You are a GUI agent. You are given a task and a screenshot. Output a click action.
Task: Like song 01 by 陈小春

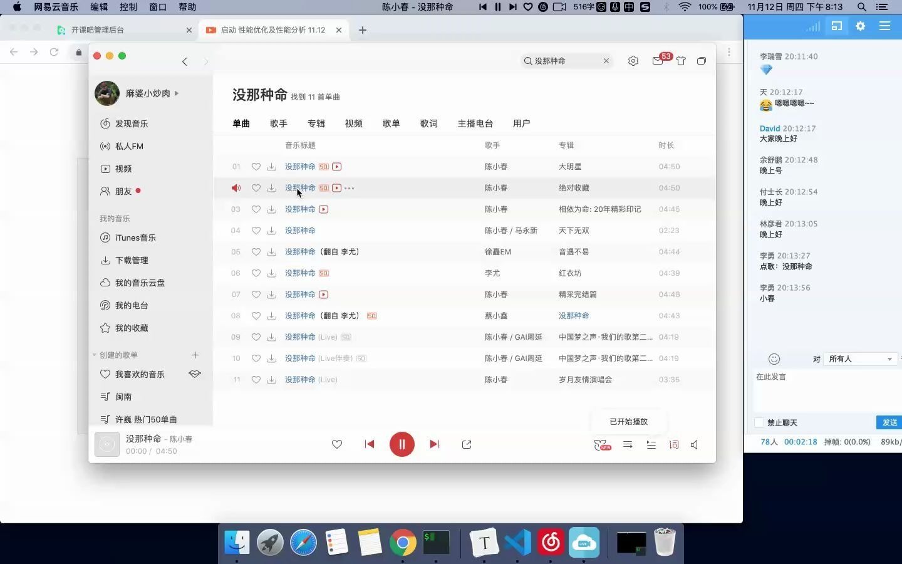(256, 167)
